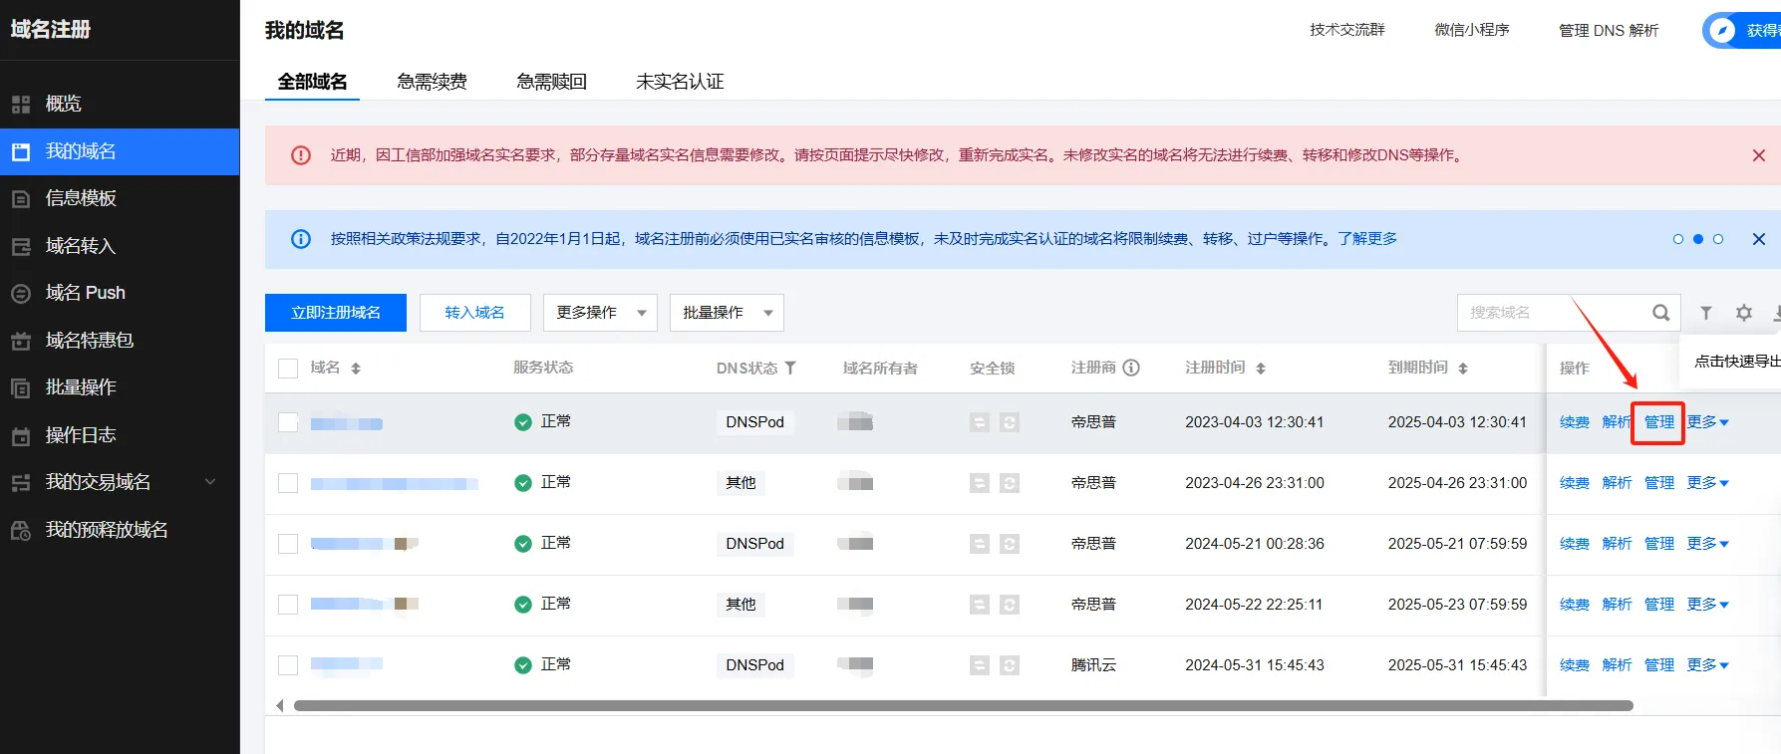Viewport: 1781px width, 754px height.
Task: Open the 管理 DNS 解析 link
Action: click(x=1609, y=31)
